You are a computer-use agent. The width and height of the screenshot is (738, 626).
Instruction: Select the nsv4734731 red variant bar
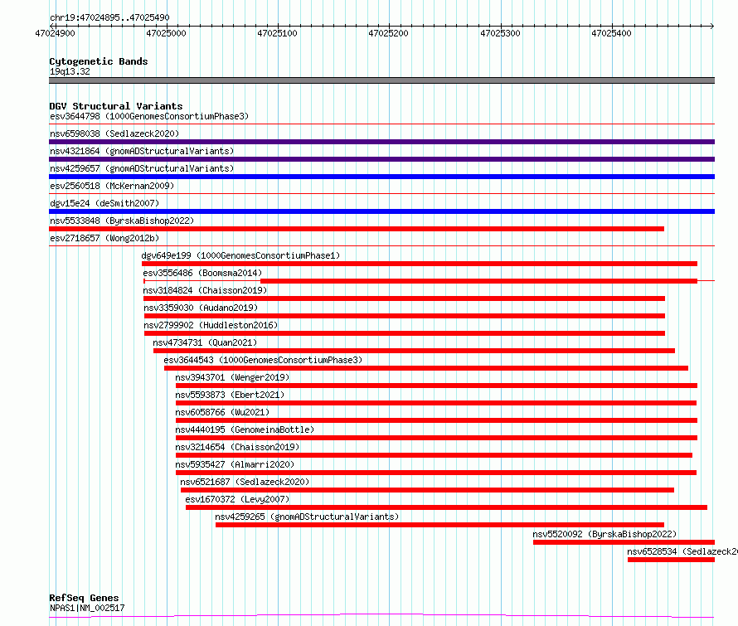[x=414, y=351]
